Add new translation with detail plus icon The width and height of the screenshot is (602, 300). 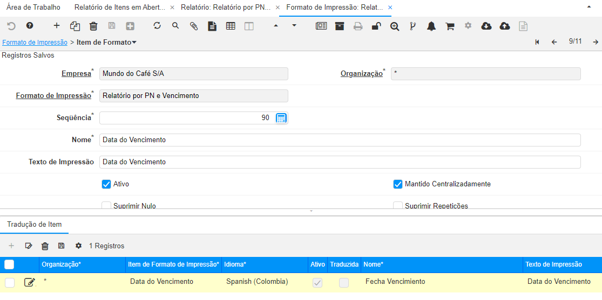tap(11, 246)
